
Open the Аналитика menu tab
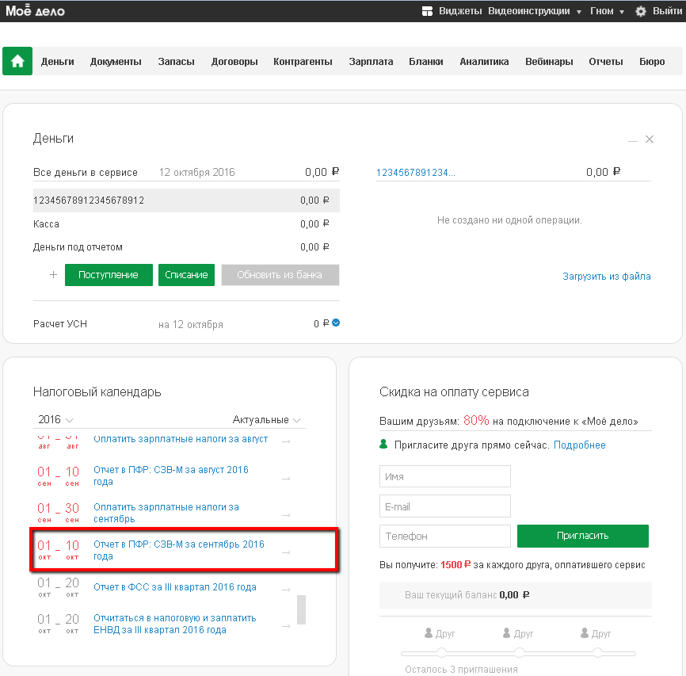pos(484,62)
